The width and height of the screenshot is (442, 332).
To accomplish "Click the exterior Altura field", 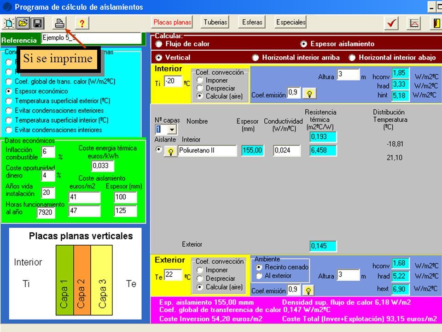I will point(348,275).
